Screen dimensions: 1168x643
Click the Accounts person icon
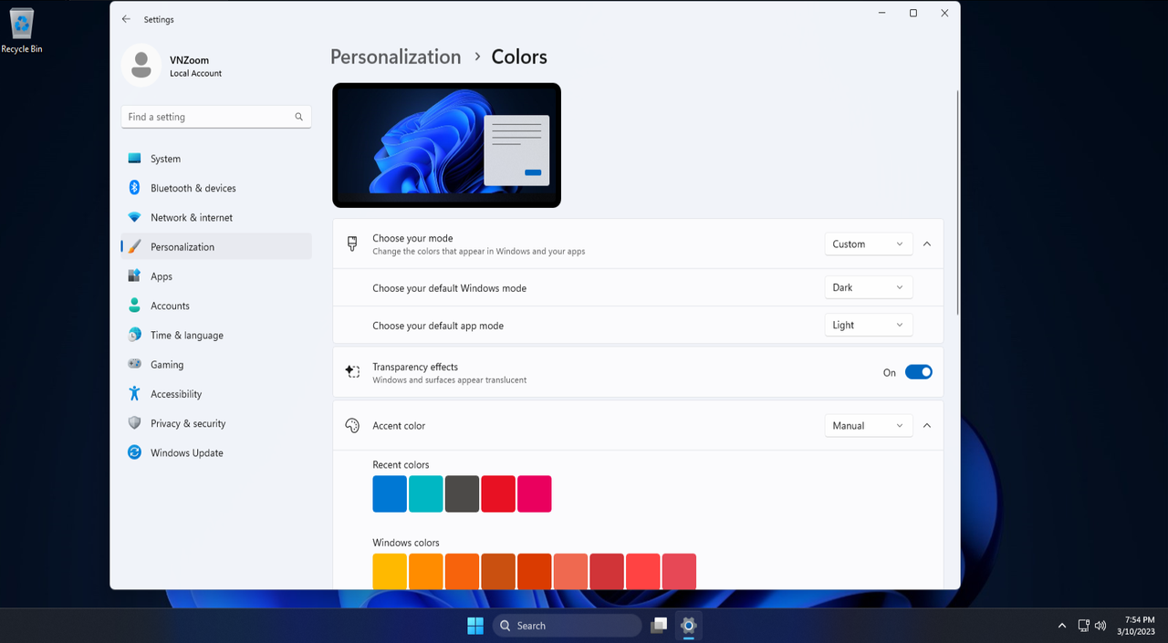pyautogui.click(x=134, y=306)
